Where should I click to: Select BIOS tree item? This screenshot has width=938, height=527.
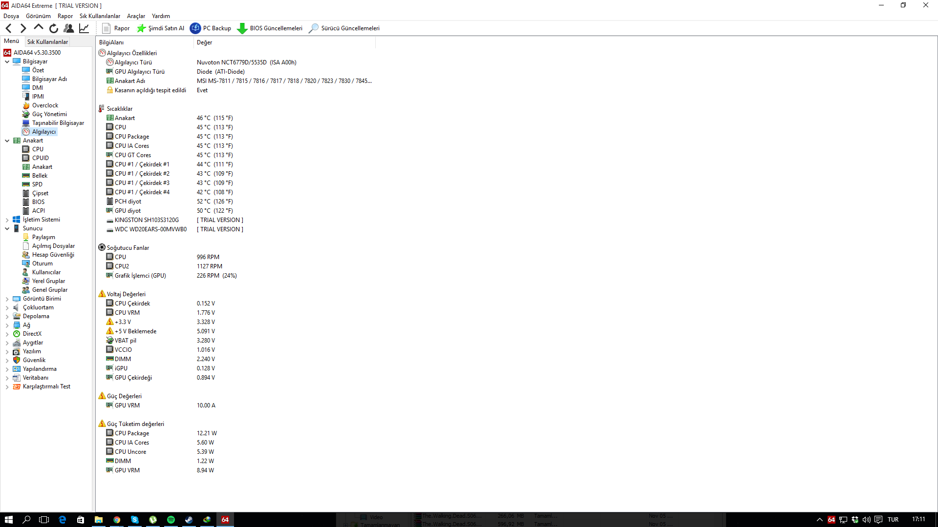[38, 202]
